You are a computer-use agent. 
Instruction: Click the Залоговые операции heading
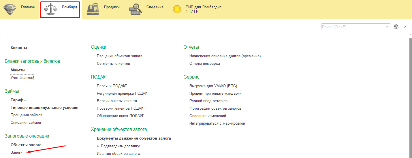coord(27,136)
